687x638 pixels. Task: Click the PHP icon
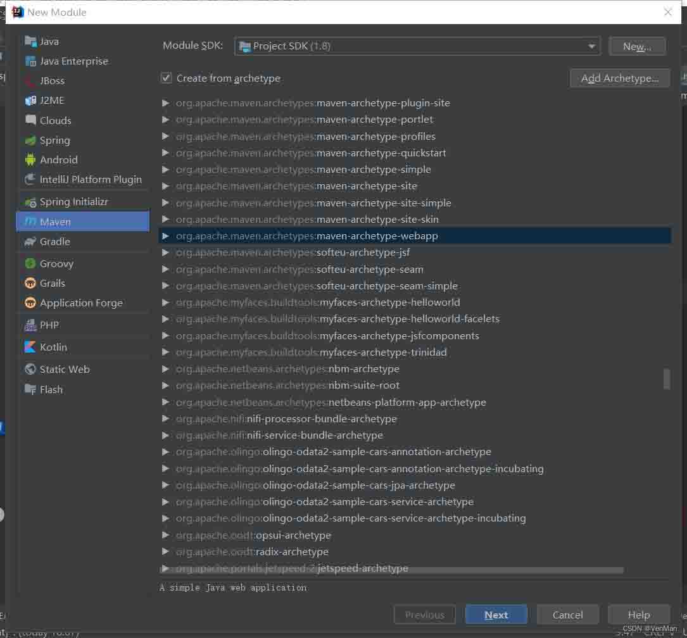(30, 325)
